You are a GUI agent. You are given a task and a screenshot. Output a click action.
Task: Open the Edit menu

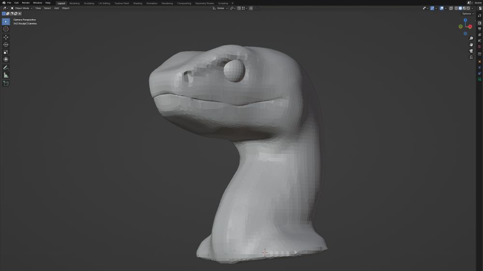pos(16,3)
